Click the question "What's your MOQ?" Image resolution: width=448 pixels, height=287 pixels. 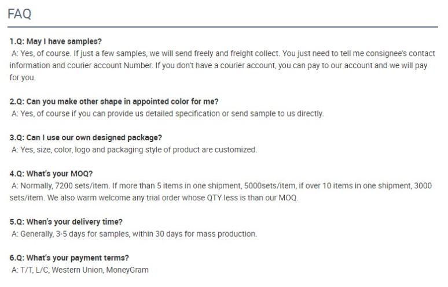[x=51, y=173]
